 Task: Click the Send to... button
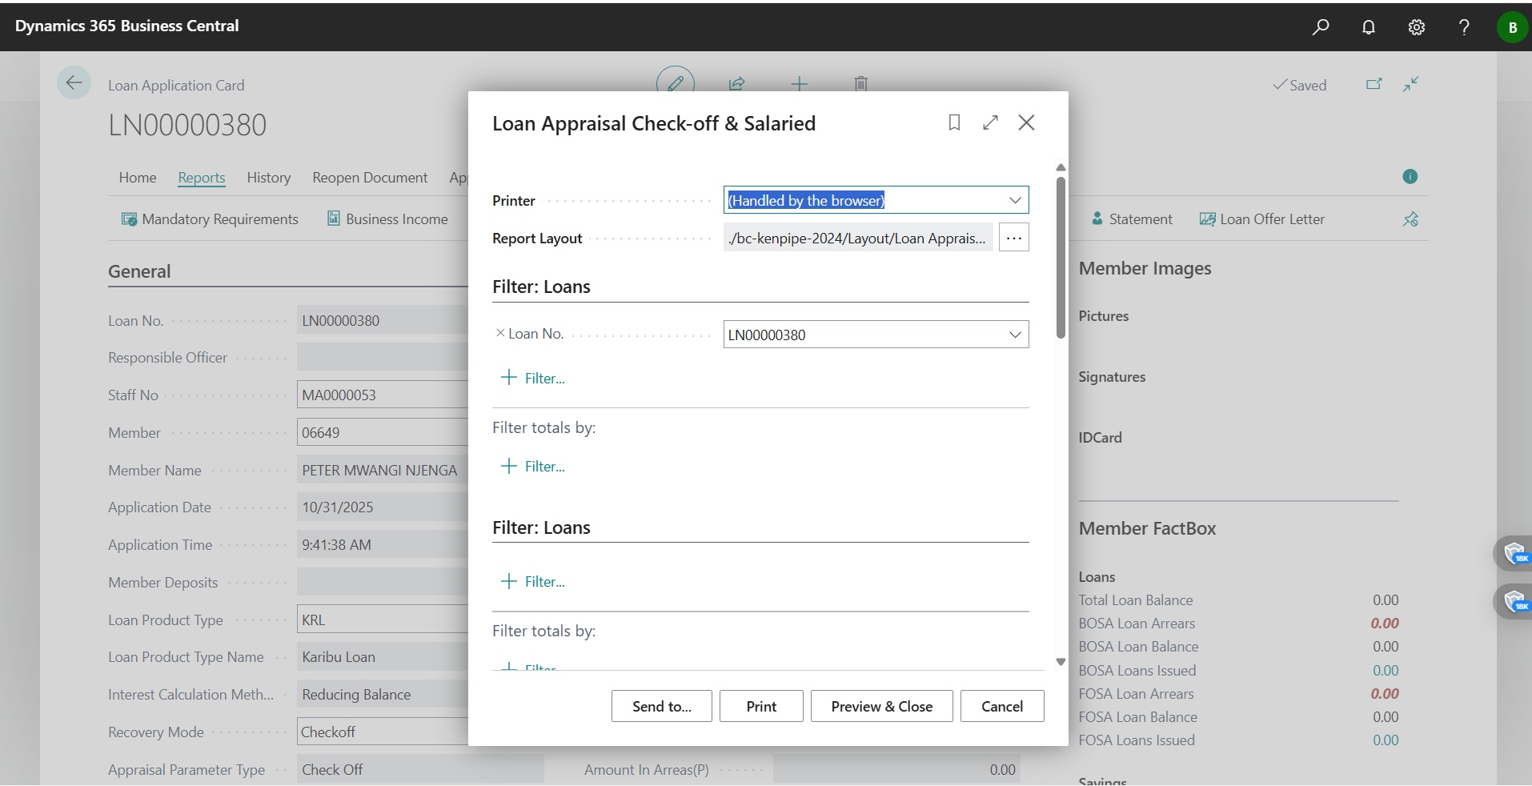tap(660, 706)
